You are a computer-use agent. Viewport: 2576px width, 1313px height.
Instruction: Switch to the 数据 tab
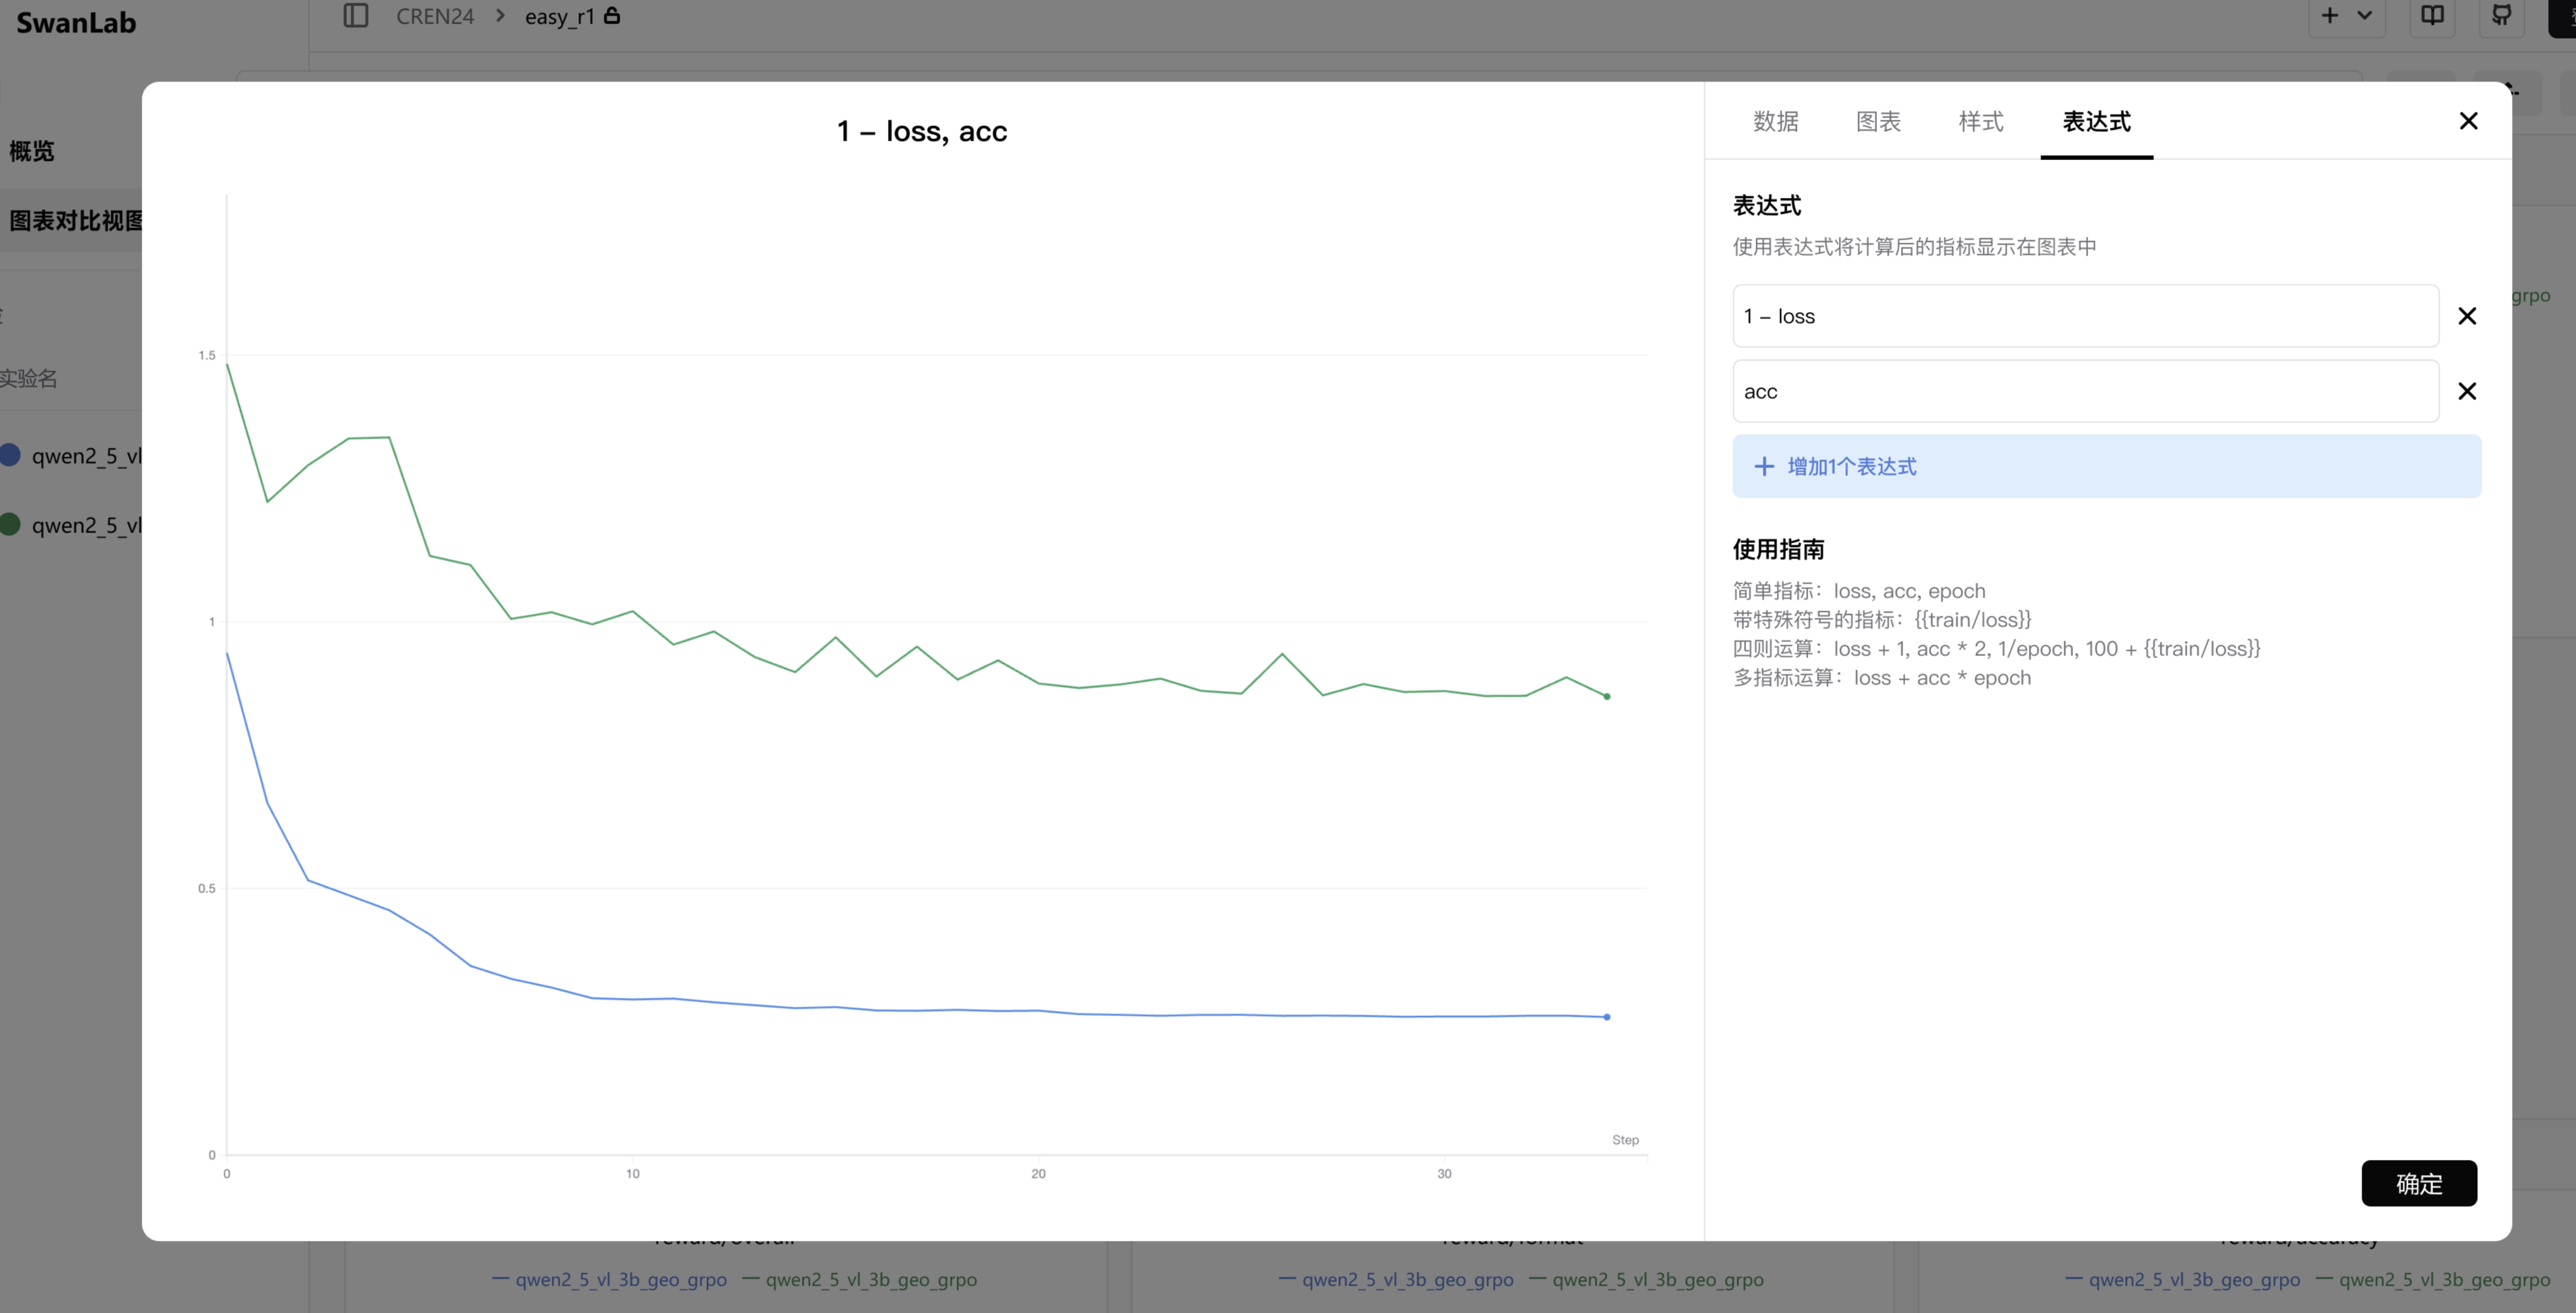(1775, 121)
